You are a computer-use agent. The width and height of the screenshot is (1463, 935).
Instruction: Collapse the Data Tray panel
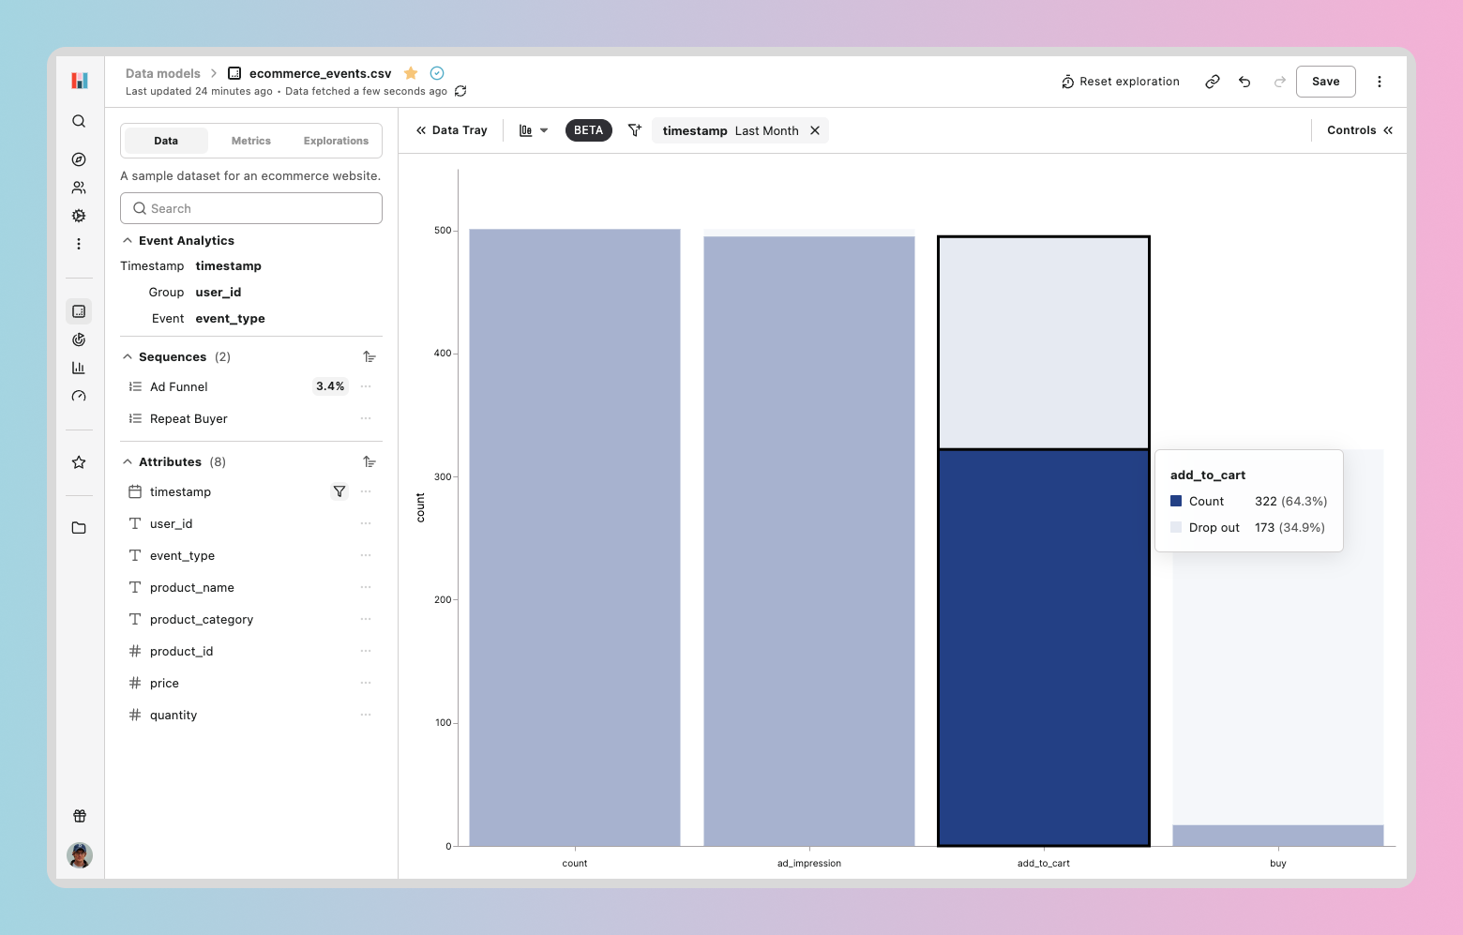(452, 130)
